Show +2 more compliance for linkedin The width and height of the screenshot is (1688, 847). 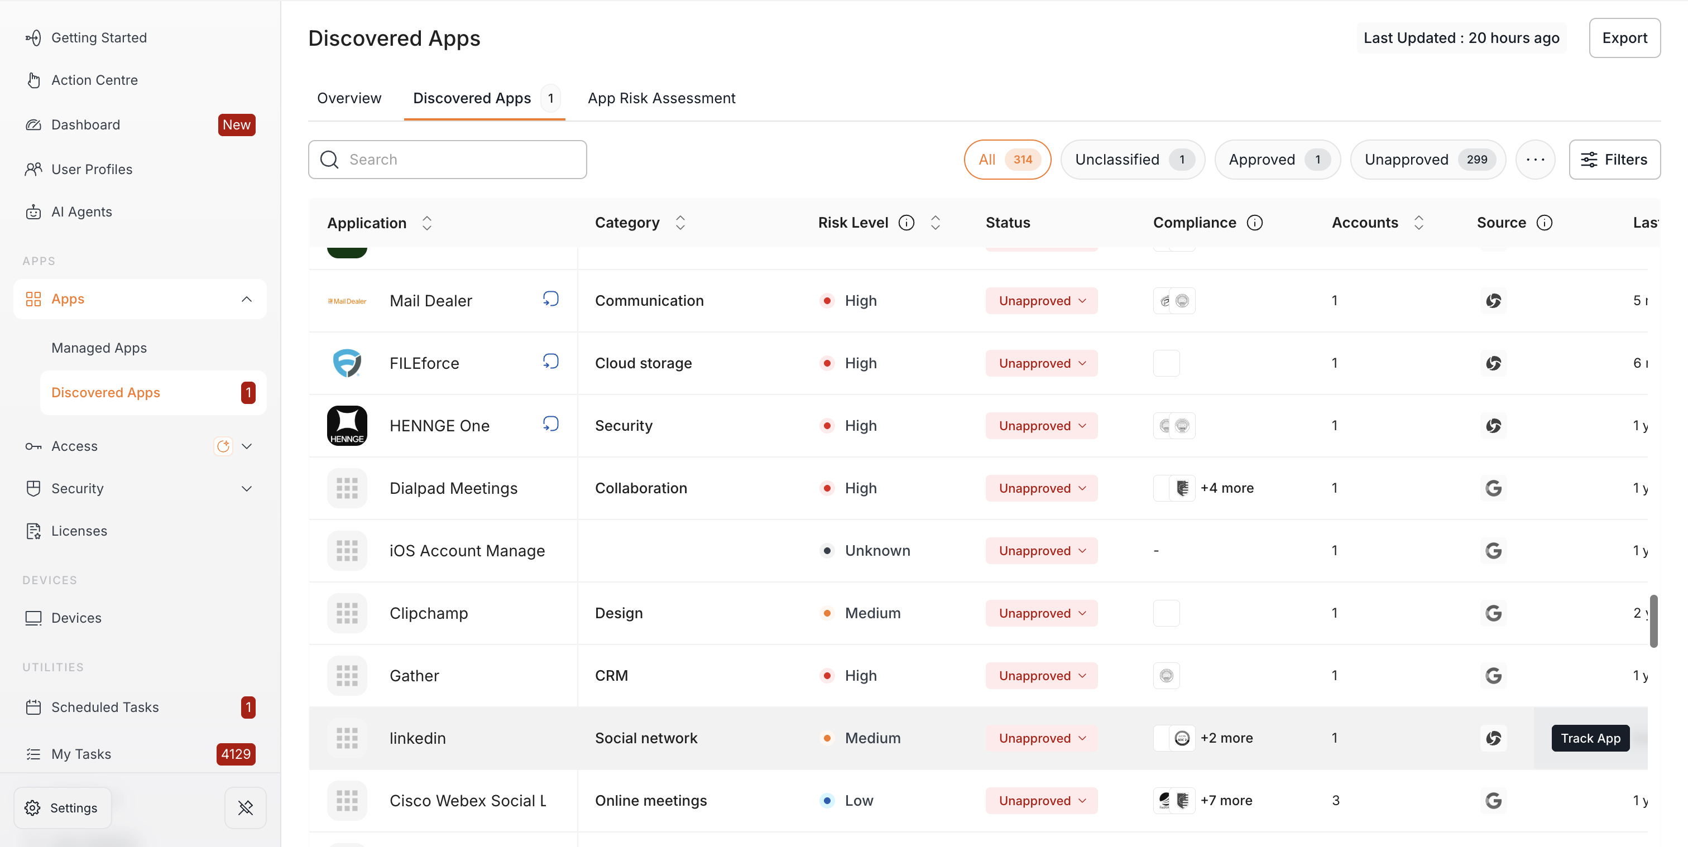click(x=1226, y=738)
